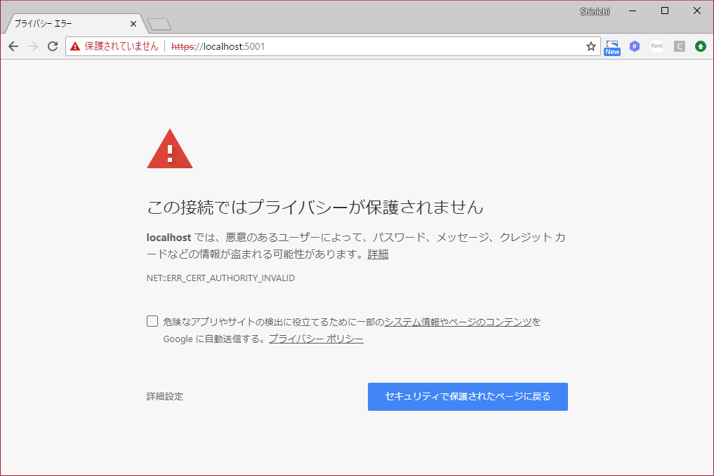The height and width of the screenshot is (476, 714).
Task: Reload the page
Action: [53, 46]
